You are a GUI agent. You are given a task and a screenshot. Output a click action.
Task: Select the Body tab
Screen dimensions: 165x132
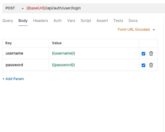pyautogui.click(x=23, y=21)
